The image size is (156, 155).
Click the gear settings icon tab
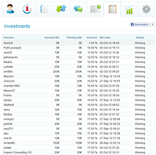tap(146, 9)
